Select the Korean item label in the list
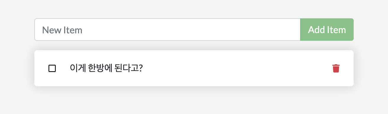Viewport: 388px width, 114px height. (106, 68)
